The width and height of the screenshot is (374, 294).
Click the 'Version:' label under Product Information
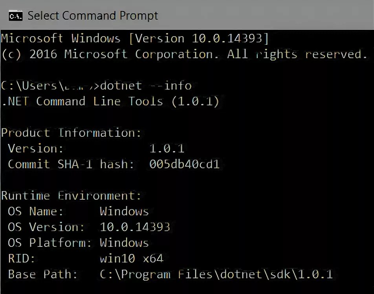click(35, 149)
